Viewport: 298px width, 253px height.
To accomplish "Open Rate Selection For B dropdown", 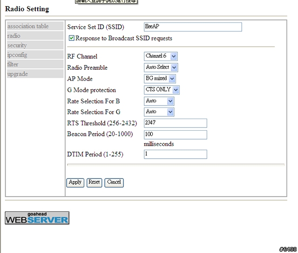I will point(159,101).
